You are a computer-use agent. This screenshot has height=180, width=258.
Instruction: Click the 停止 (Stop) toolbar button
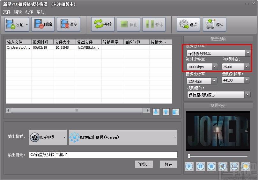pos(129,24)
